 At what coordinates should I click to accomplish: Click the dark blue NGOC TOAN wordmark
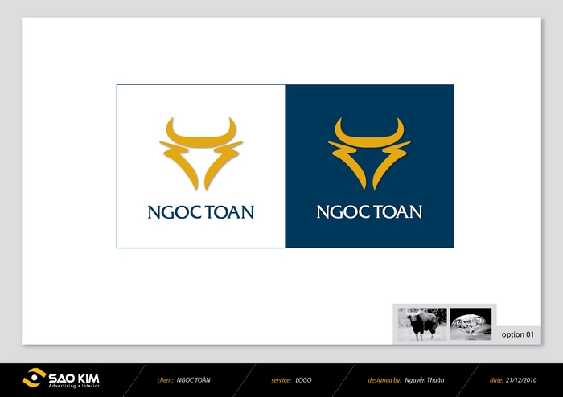click(200, 213)
